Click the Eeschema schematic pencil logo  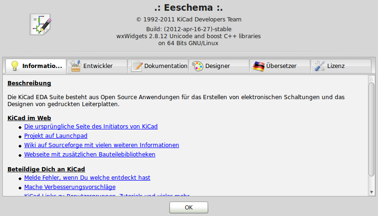click(40, 24)
